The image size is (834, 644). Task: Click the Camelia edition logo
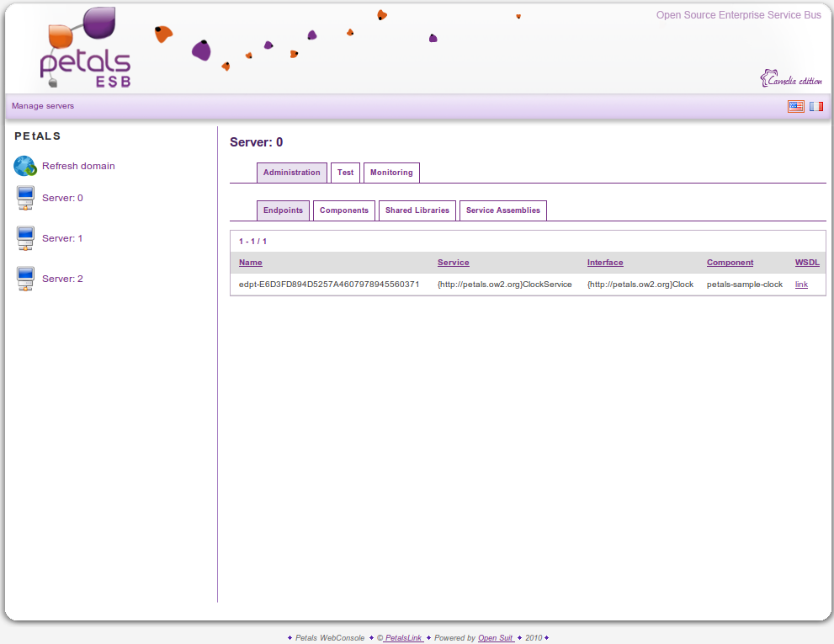791,79
